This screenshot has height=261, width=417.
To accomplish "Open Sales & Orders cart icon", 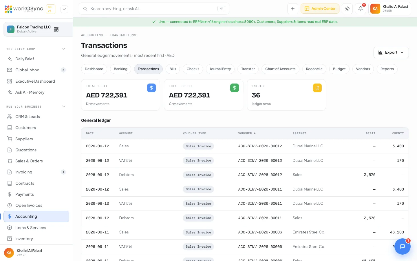I will pos(10,161).
